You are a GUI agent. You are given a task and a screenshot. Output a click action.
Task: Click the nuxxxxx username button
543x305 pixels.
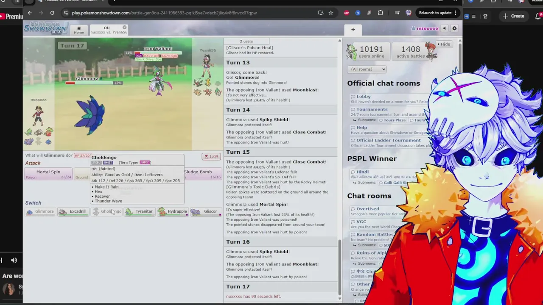click(425, 28)
